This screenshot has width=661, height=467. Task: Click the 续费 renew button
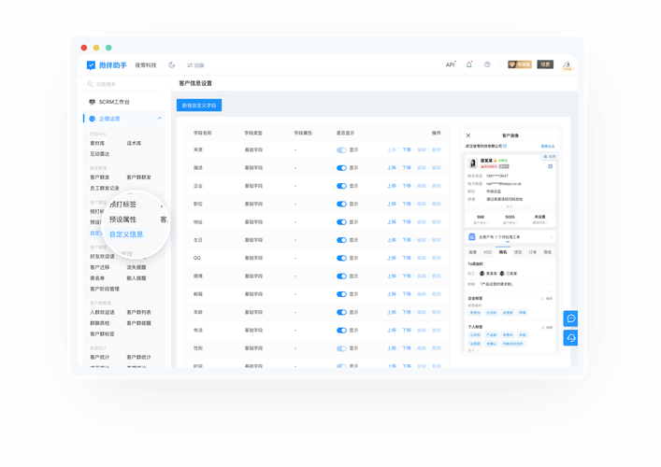[545, 64]
